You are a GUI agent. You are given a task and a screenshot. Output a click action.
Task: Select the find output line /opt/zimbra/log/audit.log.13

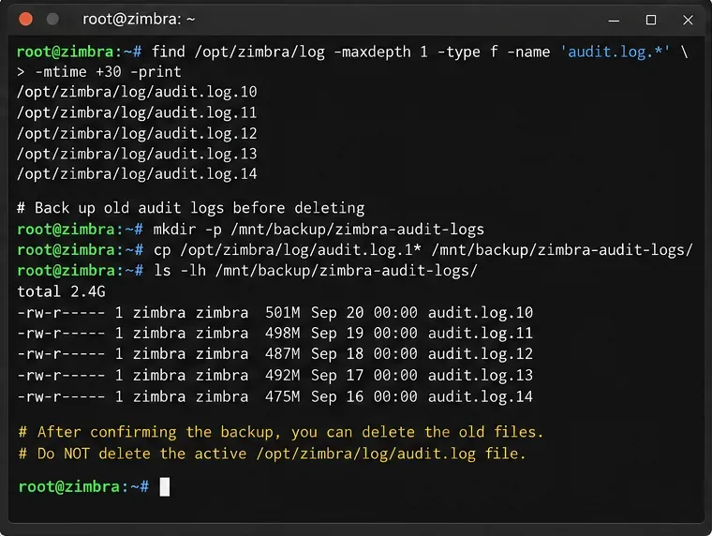click(x=137, y=154)
